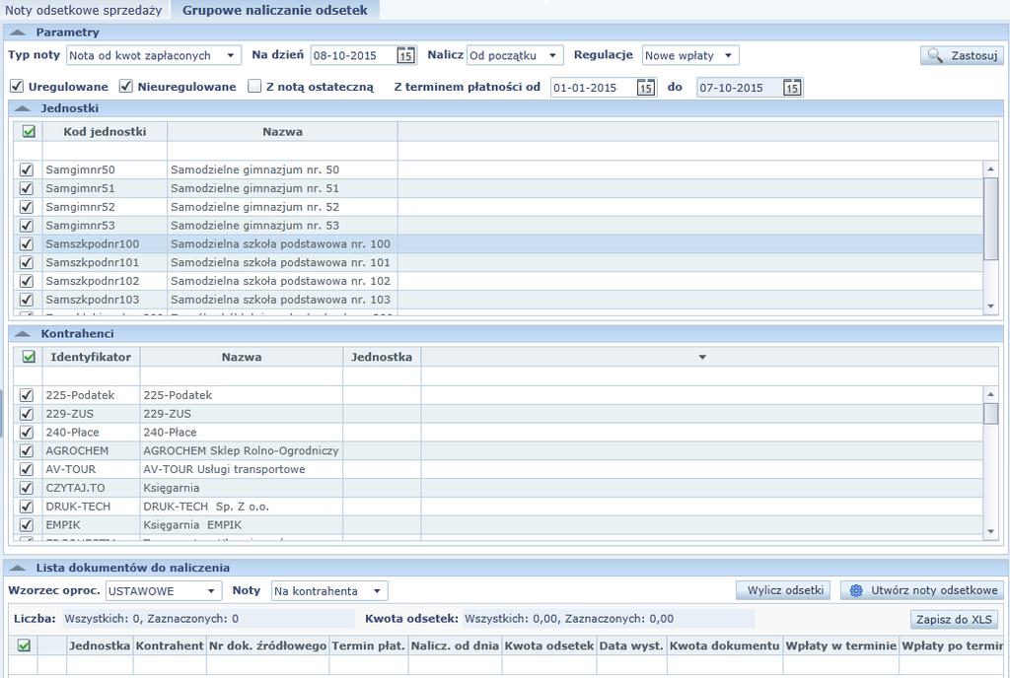Toggle select-all checkbox in Kontrahenci header
1010x678 pixels.
(x=29, y=357)
